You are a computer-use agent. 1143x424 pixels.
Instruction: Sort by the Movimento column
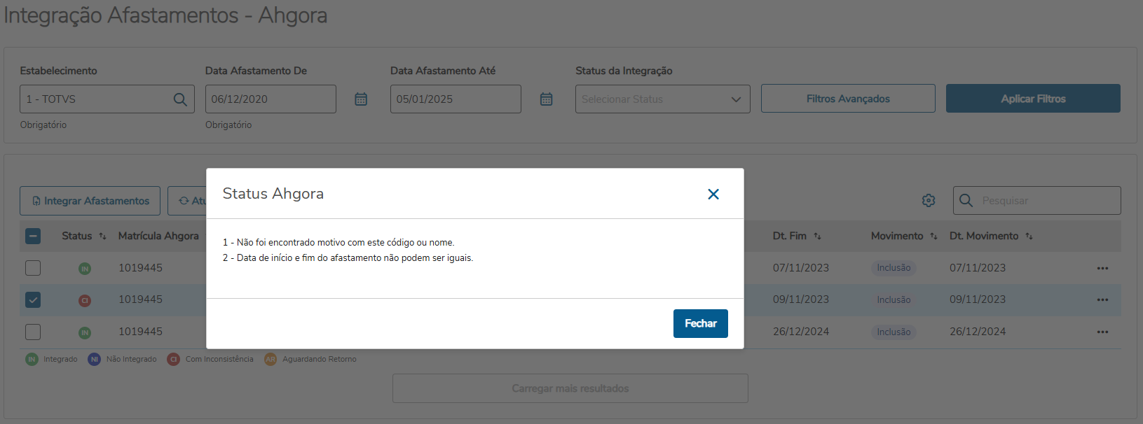(933, 236)
